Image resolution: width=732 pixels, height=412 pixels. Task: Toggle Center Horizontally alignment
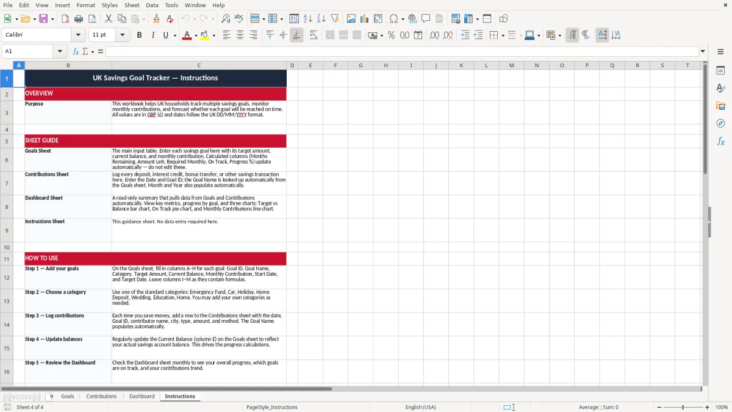[x=240, y=35]
